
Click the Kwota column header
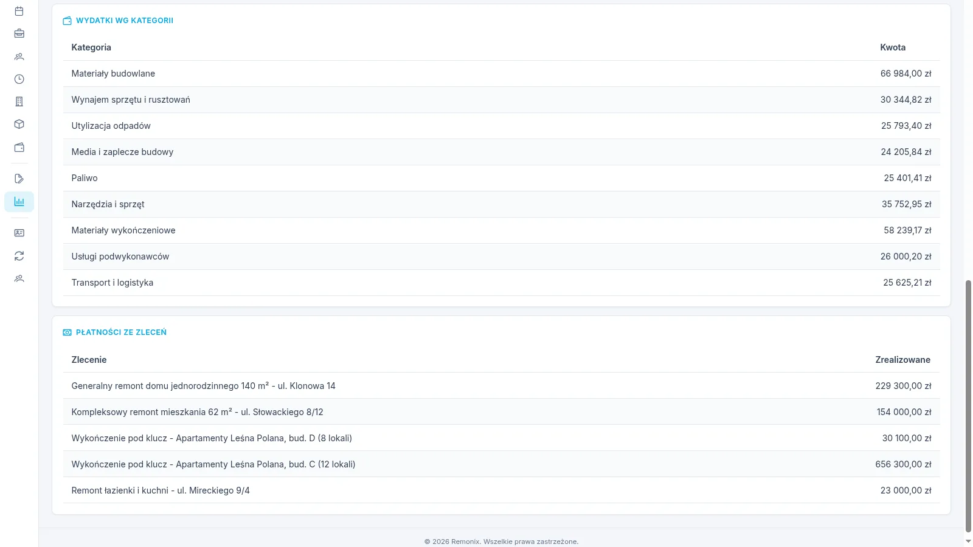(x=893, y=47)
